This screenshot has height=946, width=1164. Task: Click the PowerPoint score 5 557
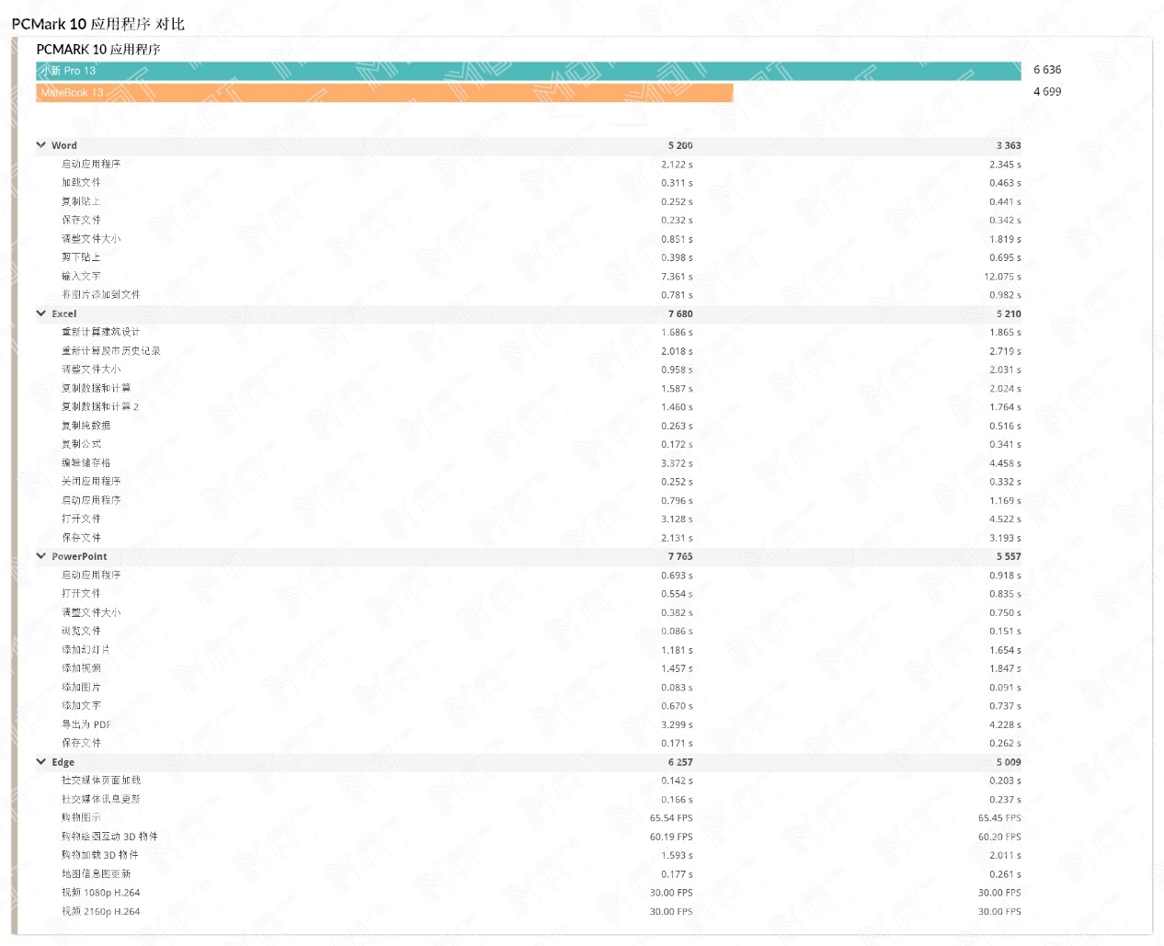pos(1009,556)
